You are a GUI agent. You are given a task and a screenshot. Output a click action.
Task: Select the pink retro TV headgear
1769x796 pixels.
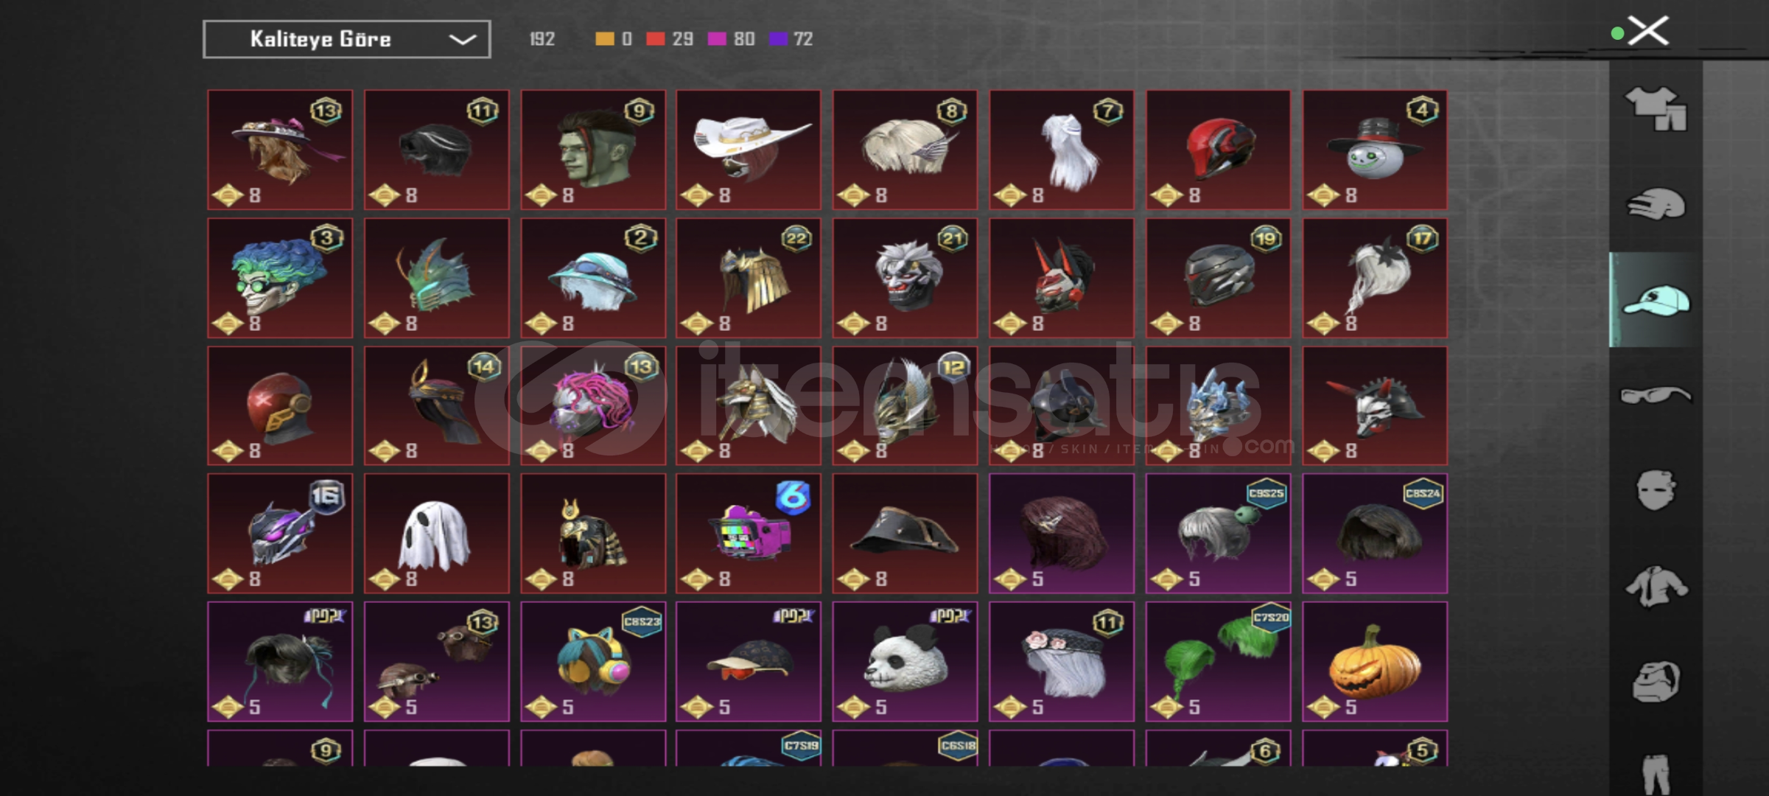click(x=749, y=534)
